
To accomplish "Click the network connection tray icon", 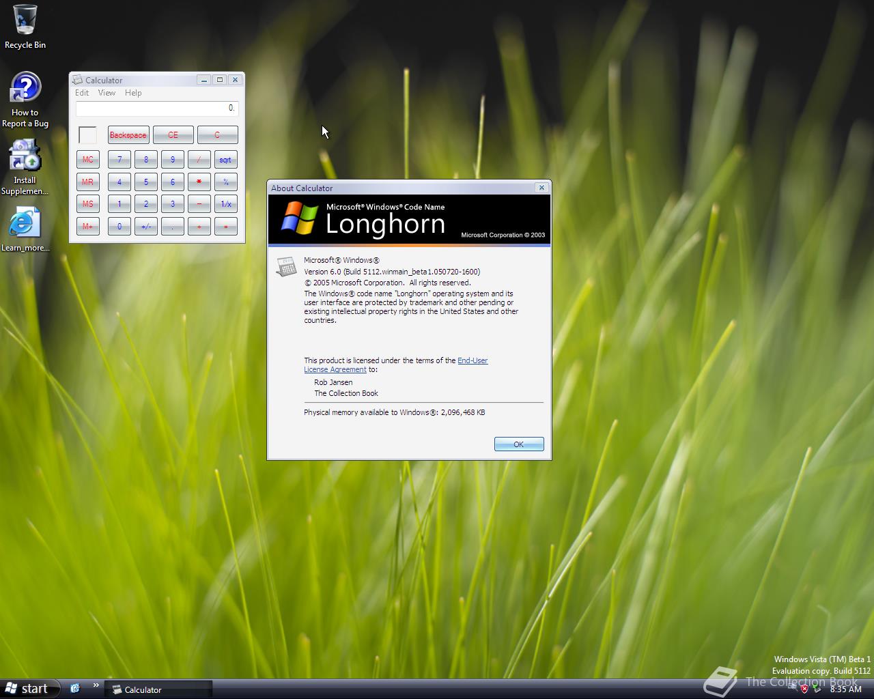I will [x=817, y=689].
